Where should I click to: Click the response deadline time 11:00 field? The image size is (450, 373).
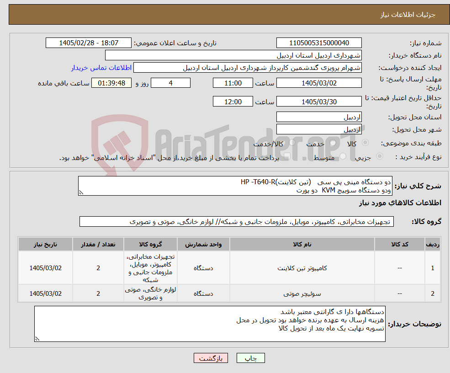coord(233,83)
